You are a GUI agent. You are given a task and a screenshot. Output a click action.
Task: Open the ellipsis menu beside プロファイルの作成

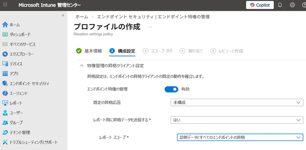(150, 27)
